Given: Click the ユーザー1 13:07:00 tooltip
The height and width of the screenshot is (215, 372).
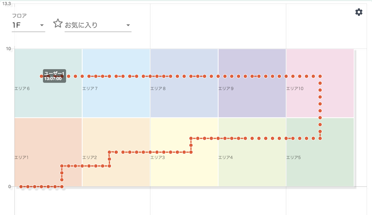Looking at the screenshot, I should pyautogui.click(x=54, y=76).
